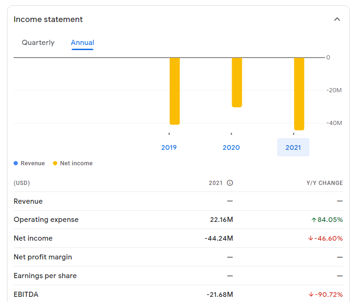Select the Annual tab
This screenshot has height=302, width=354.
tap(83, 43)
